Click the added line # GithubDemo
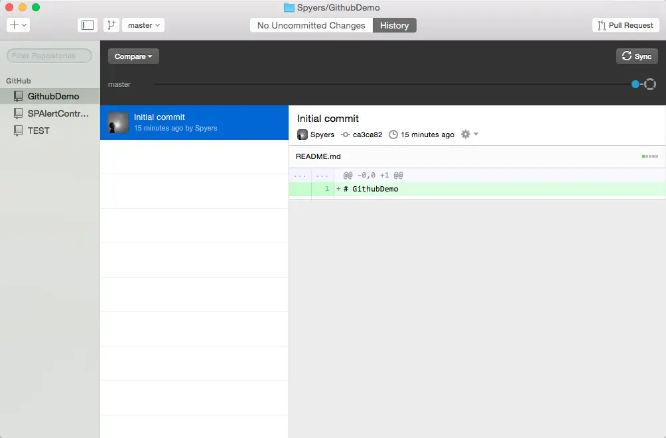Screen dimensions: 666x438 [478, 189]
